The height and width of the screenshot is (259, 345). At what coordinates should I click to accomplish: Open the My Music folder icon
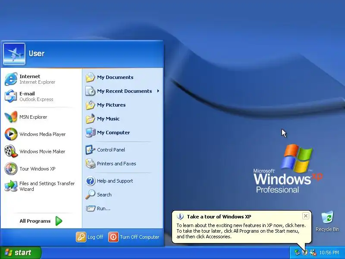(x=90, y=119)
